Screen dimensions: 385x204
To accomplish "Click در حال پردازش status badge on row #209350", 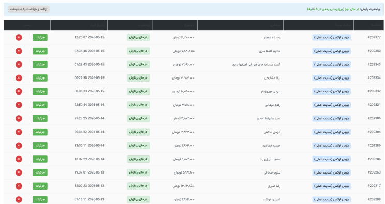I will click(138, 51).
